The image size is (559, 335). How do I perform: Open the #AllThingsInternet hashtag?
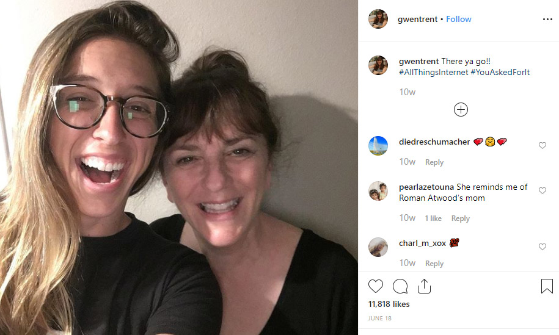point(433,73)
